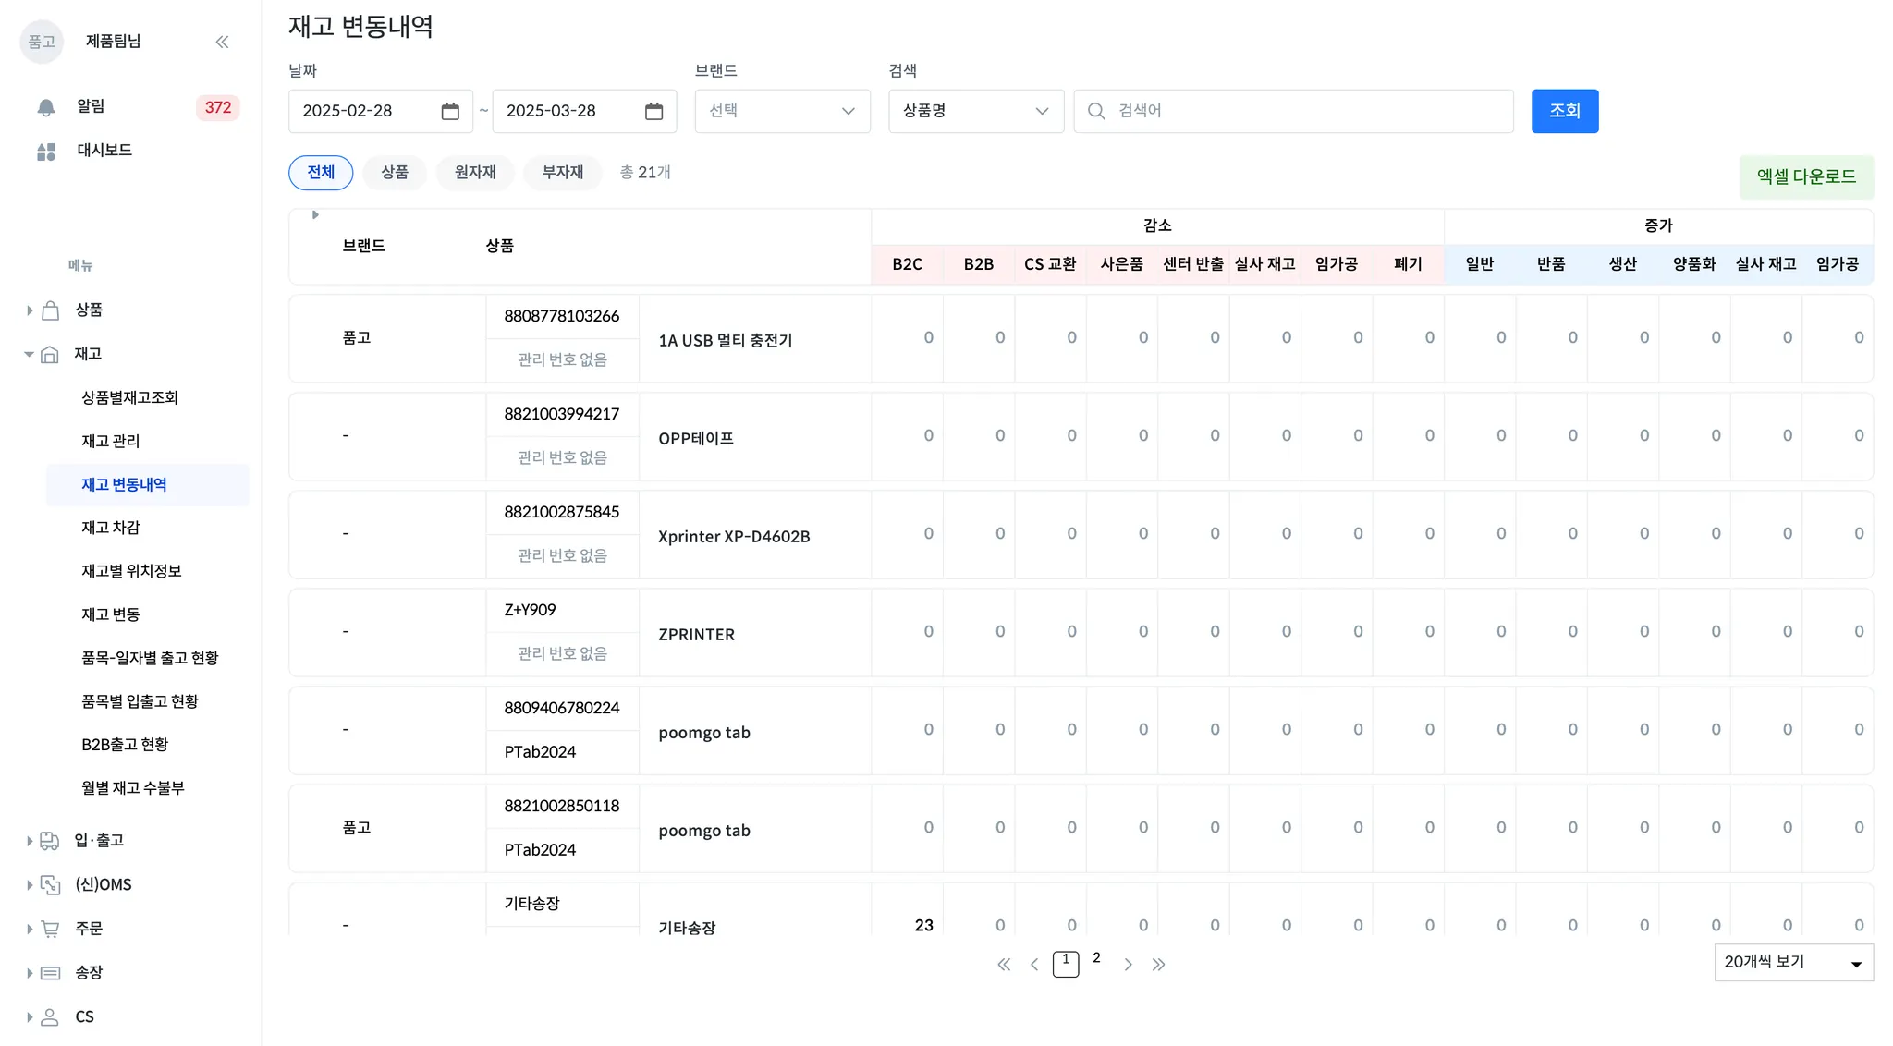Open the start date calendar icon
This screenshot has width=1893, height=1046.
(450, 111)
